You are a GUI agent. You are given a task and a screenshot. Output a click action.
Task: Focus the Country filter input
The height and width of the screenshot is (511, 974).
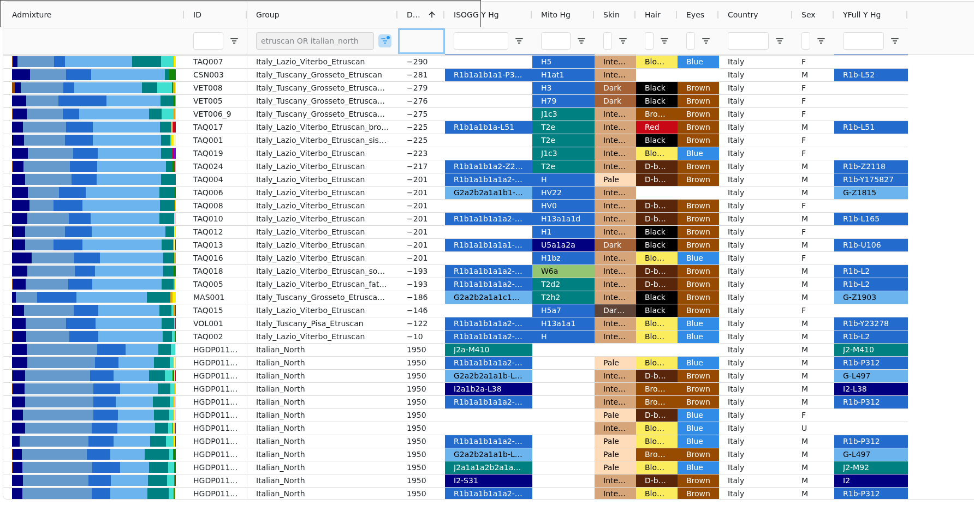point(748,41)
